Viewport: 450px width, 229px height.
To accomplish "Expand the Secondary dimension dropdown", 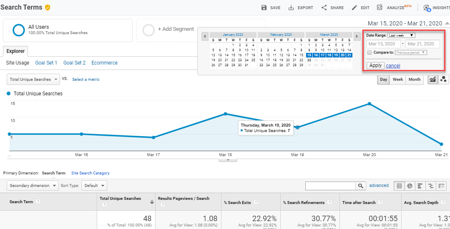I will (33, 186).
